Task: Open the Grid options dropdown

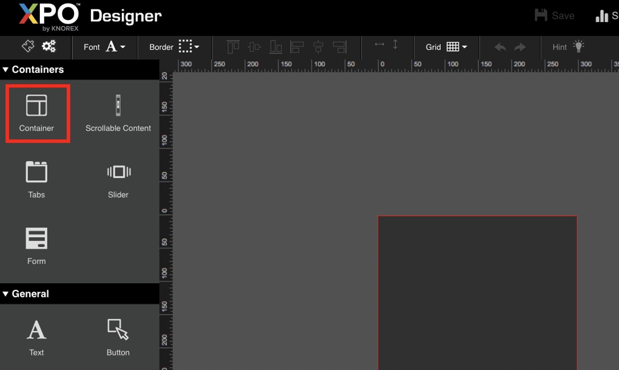Action: pyautogui.click(x=446, y=47)
